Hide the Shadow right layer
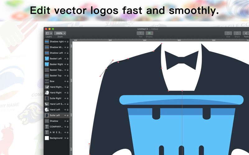The image size is (249, 155). (65, 42)
